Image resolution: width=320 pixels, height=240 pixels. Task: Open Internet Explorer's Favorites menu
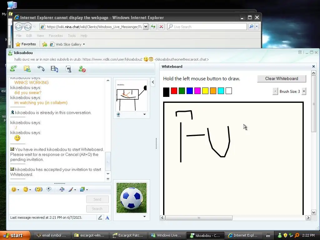point(56,36)
